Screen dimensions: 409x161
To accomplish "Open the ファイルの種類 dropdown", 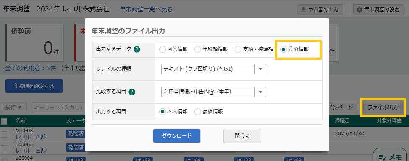I will click(214, 69).
